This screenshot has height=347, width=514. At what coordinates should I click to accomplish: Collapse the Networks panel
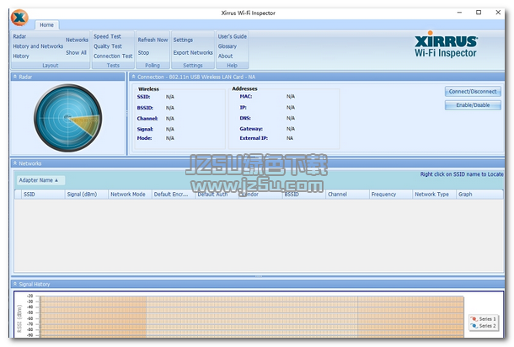(x=15, y=163)
